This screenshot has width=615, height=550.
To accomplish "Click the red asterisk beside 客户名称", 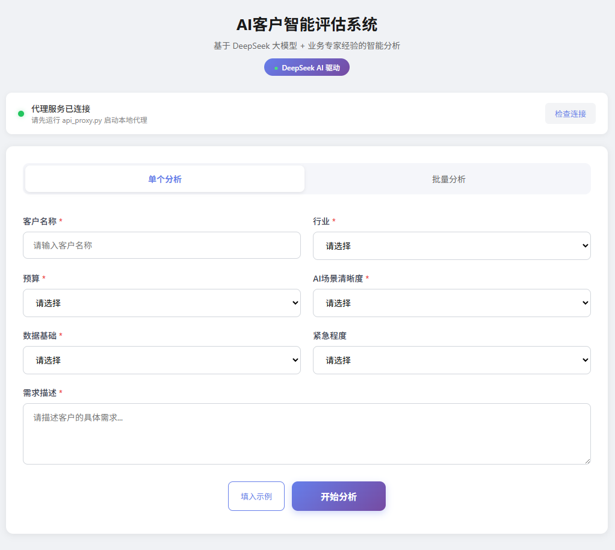I will tap(60, 221).
